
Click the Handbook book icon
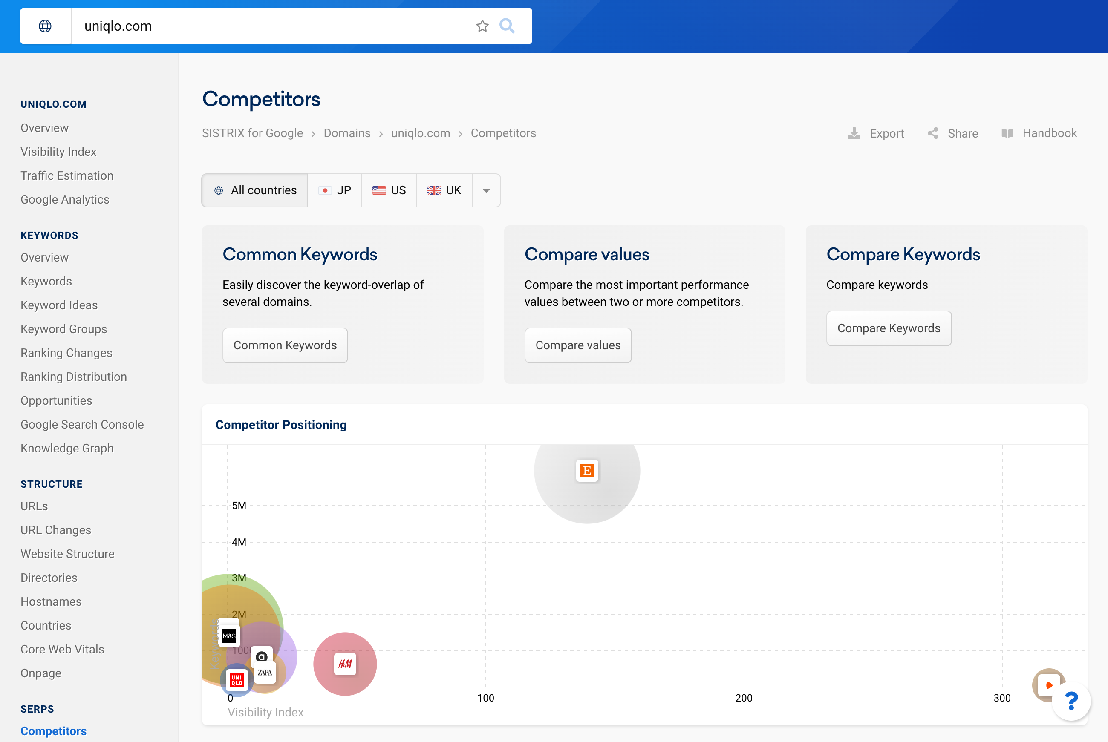tap(1007, 133)
